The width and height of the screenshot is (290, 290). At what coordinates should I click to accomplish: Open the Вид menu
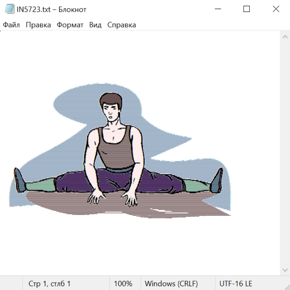[95, 25]
